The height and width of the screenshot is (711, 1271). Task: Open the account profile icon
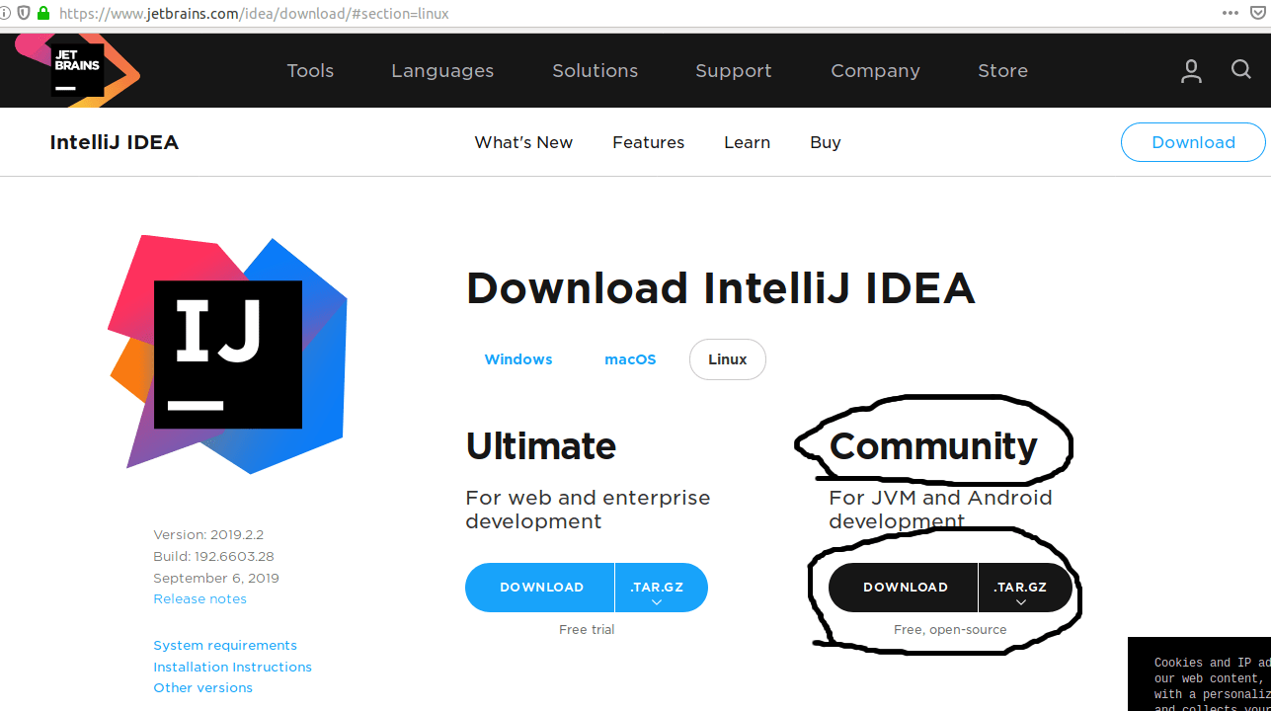coord(1191,71)
